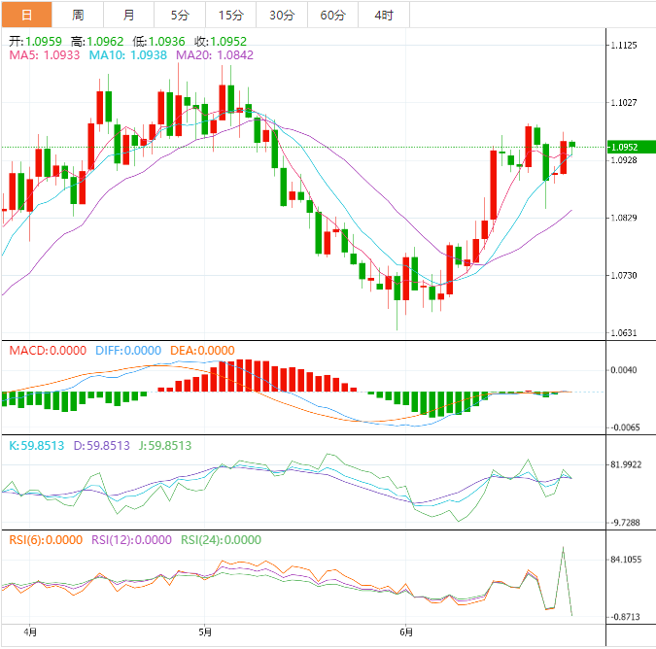Screen dimensions: 656x649
Task: Switch to the 日 daily chart tab
Action: (x=26, y=15)
